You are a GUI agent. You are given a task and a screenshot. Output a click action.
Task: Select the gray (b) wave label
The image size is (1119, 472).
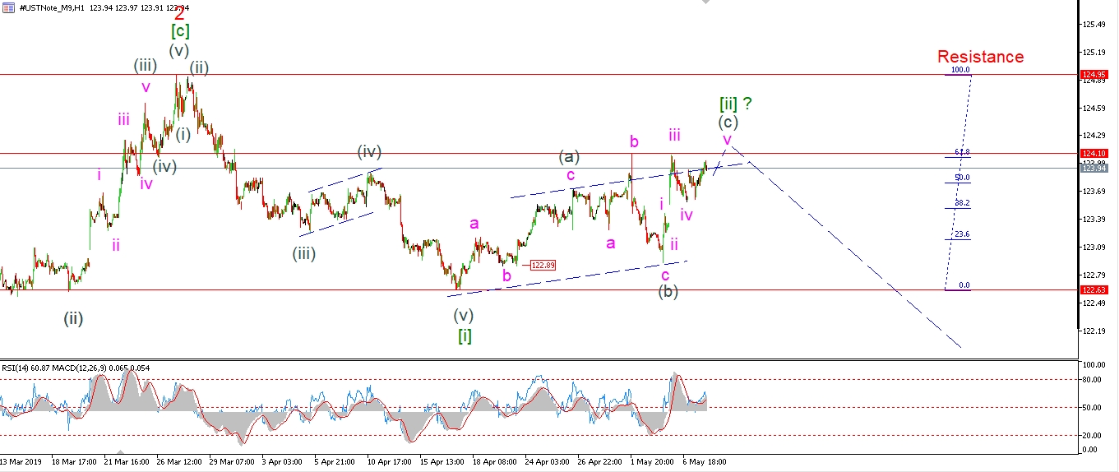pos(668,291)
